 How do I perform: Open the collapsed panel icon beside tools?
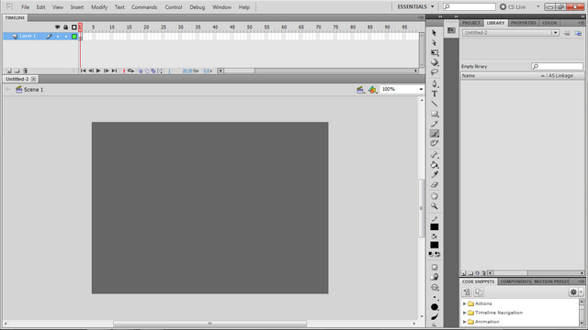pos(451,30)
